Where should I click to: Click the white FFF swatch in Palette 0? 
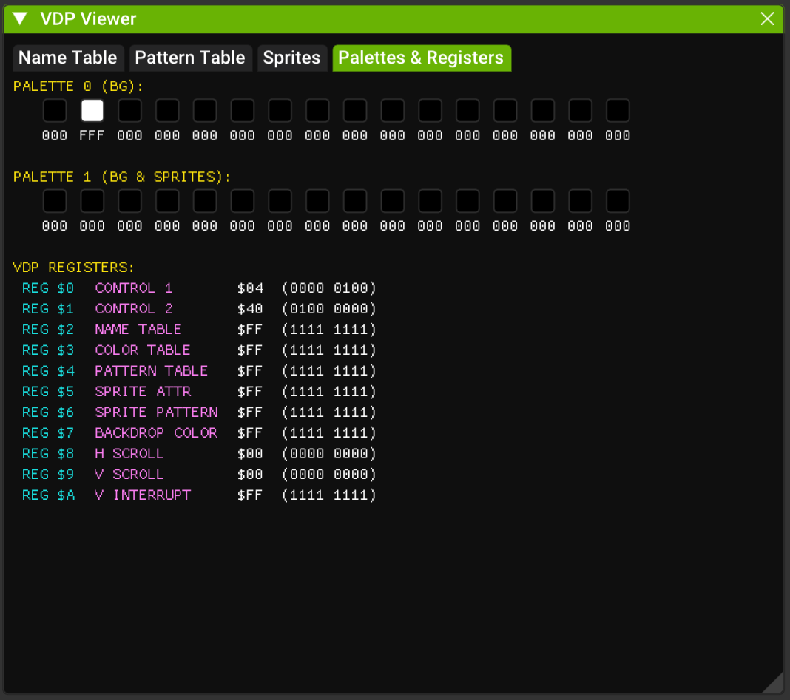[92, 110]
